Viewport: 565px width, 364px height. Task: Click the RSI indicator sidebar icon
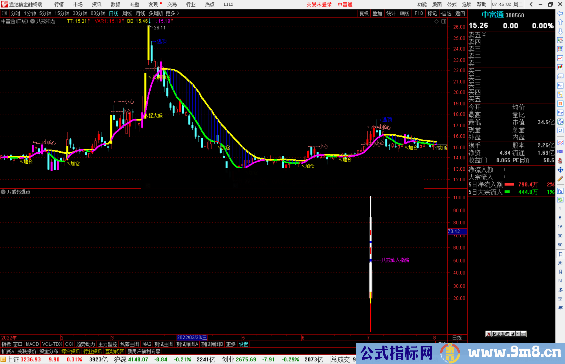click(560, 152)
